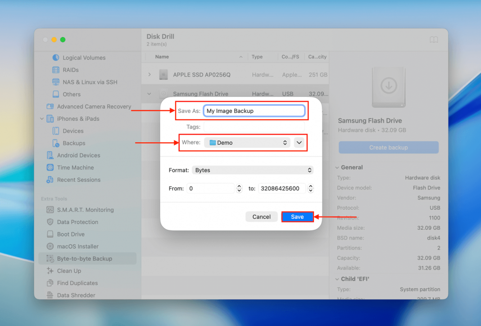Image resolution: width=481 pixels, height=326 pixels.
Task: Select Recent Sessions in sidebar
Action: (78, 180)
